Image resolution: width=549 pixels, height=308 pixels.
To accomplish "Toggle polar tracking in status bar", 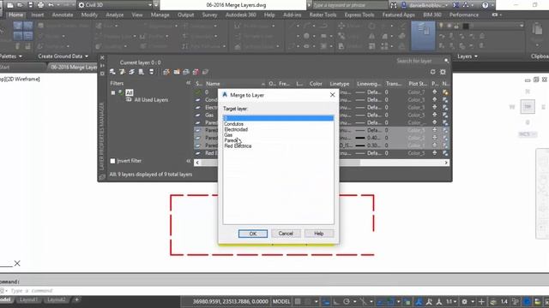I will 347,302.
